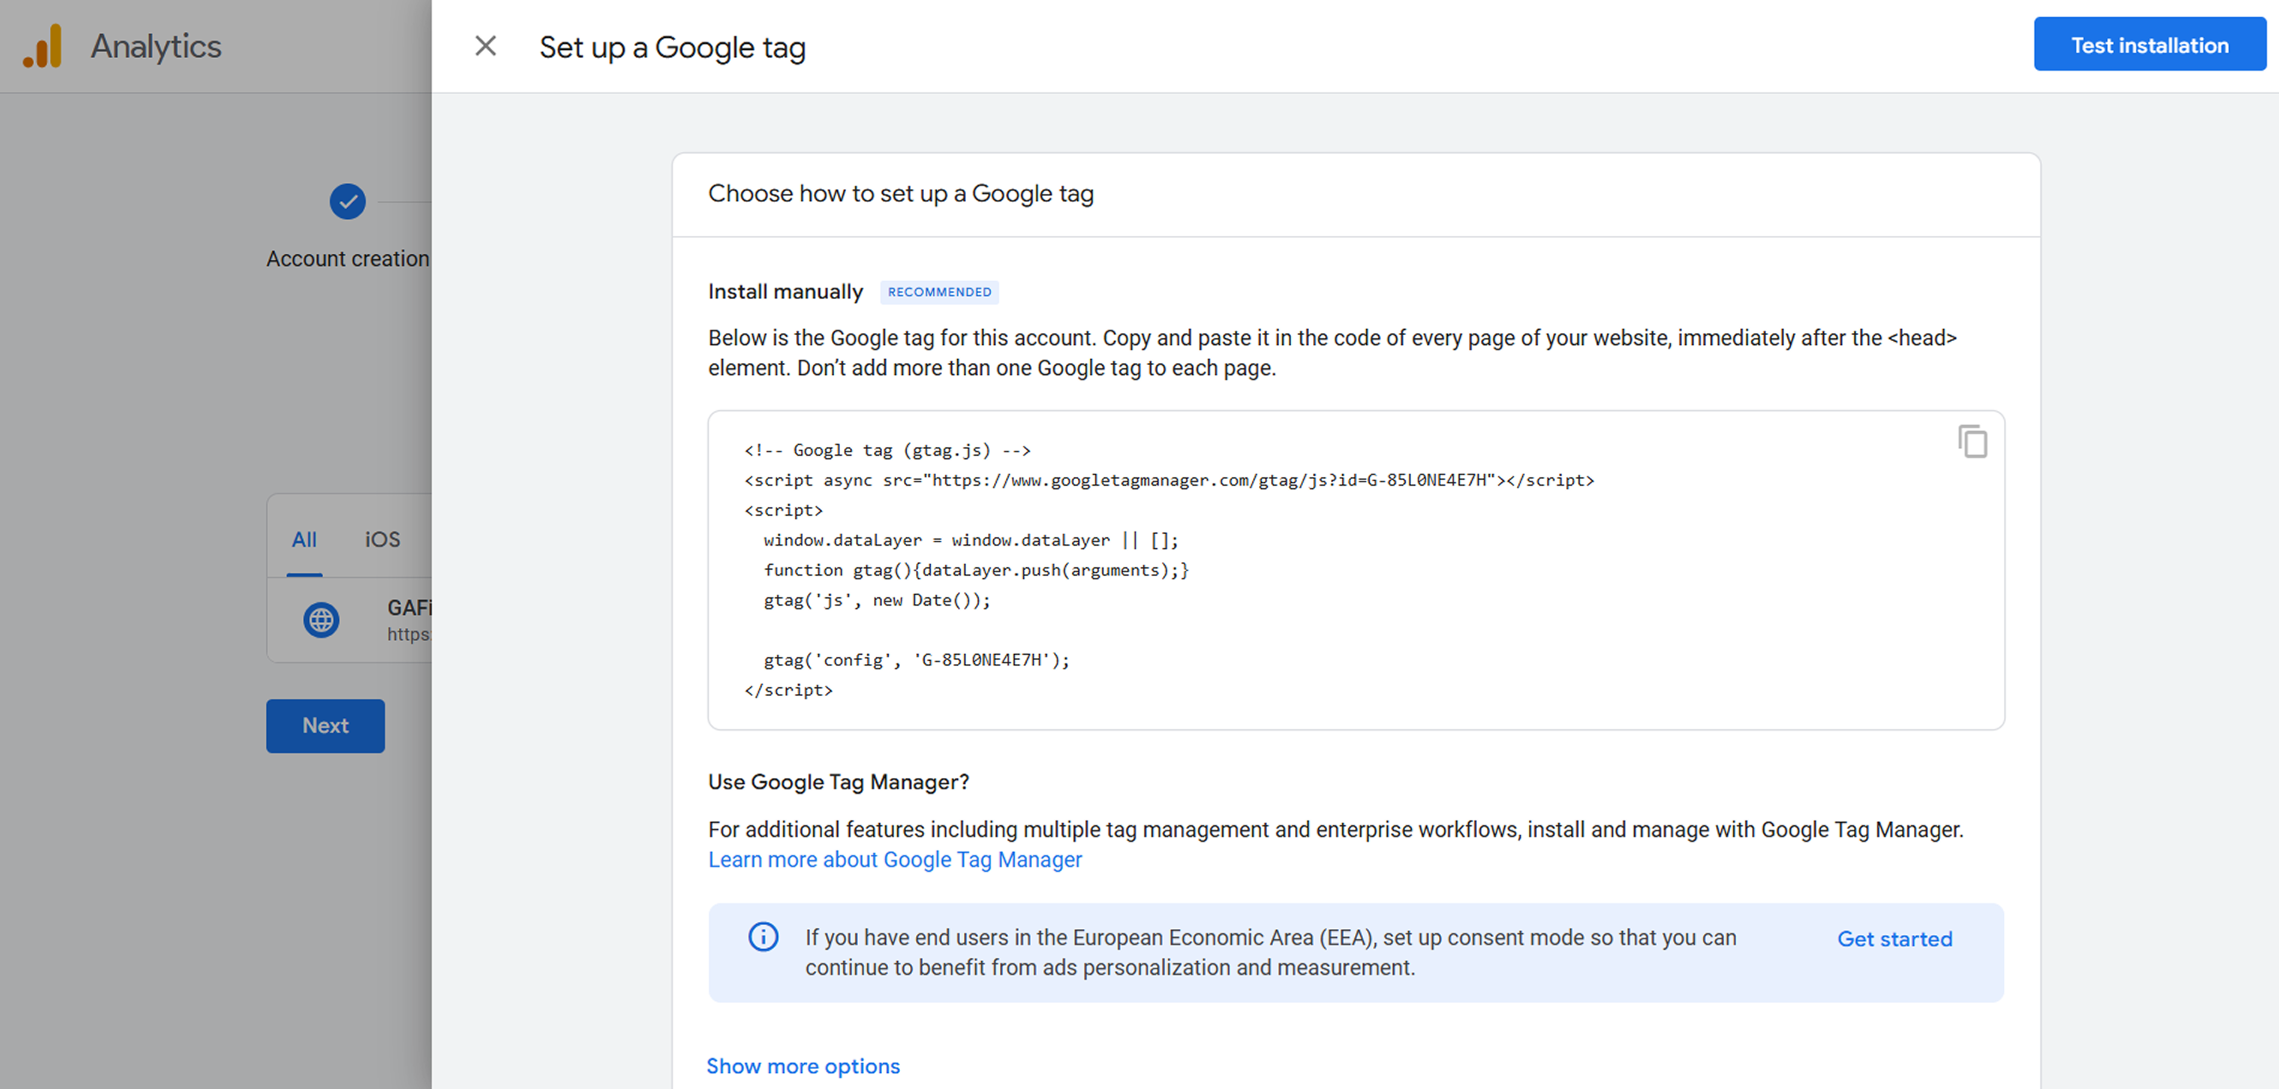This screenshot has width=2279, height=1089.
Task: Click the function gtag() code line
Action: coord(976,571)
